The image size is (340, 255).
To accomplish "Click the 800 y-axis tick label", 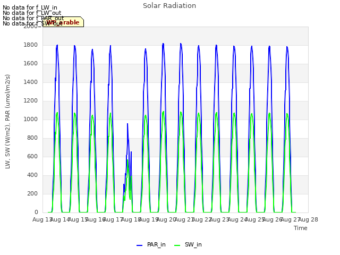I will click(32, 138).
